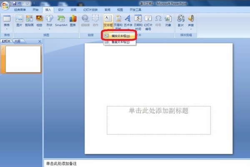This screenshot has height=167, width=250.
Task: Switch to the Animations (动画) tab
Action: click(x=73, y=10)
